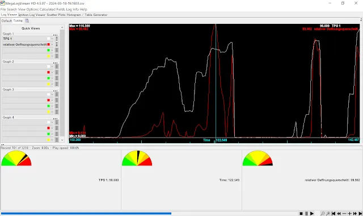Image resolution: width=363 pixels, height=216 pixels.
Task: Switch to the Ignition Log Viewer tab
Action: click(32, 15)
